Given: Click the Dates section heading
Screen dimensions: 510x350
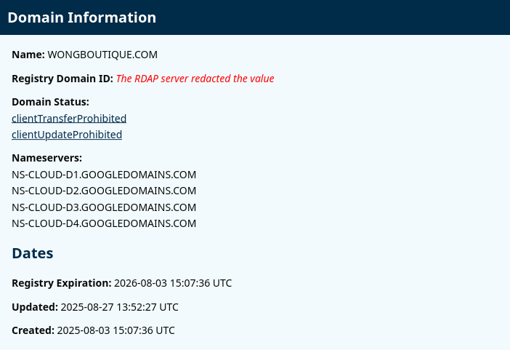Looking at the screenshot, I should (33, 253).
